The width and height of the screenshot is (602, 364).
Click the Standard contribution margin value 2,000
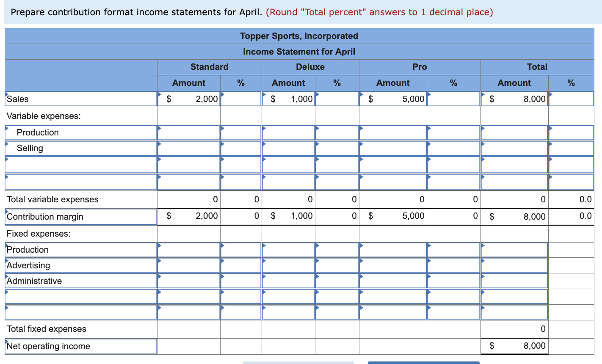point(207,216)
